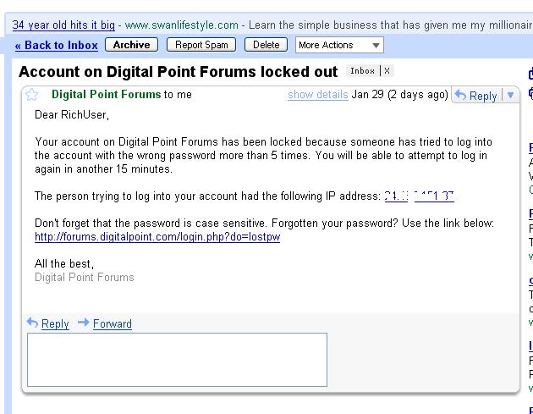The height and width of the screenshot is (414, 533).
Task: Click the Inbox label on the subject line
Action: [x=362, y=71]
